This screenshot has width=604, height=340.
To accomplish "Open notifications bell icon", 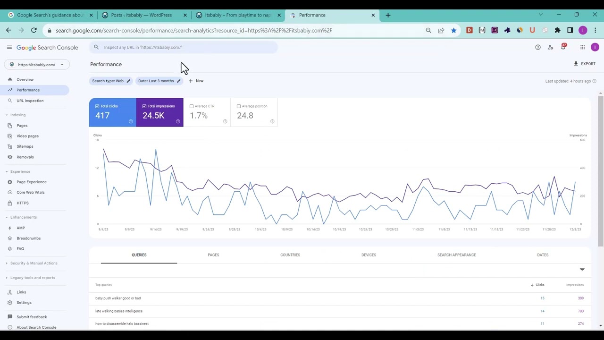I will [x=563, y=47].
